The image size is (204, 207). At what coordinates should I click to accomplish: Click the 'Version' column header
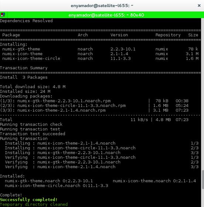point(119,35)
